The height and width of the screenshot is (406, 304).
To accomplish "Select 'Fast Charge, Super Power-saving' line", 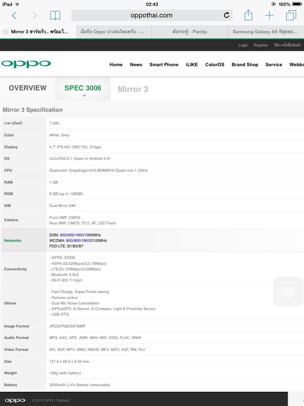I will coord(79,292).
